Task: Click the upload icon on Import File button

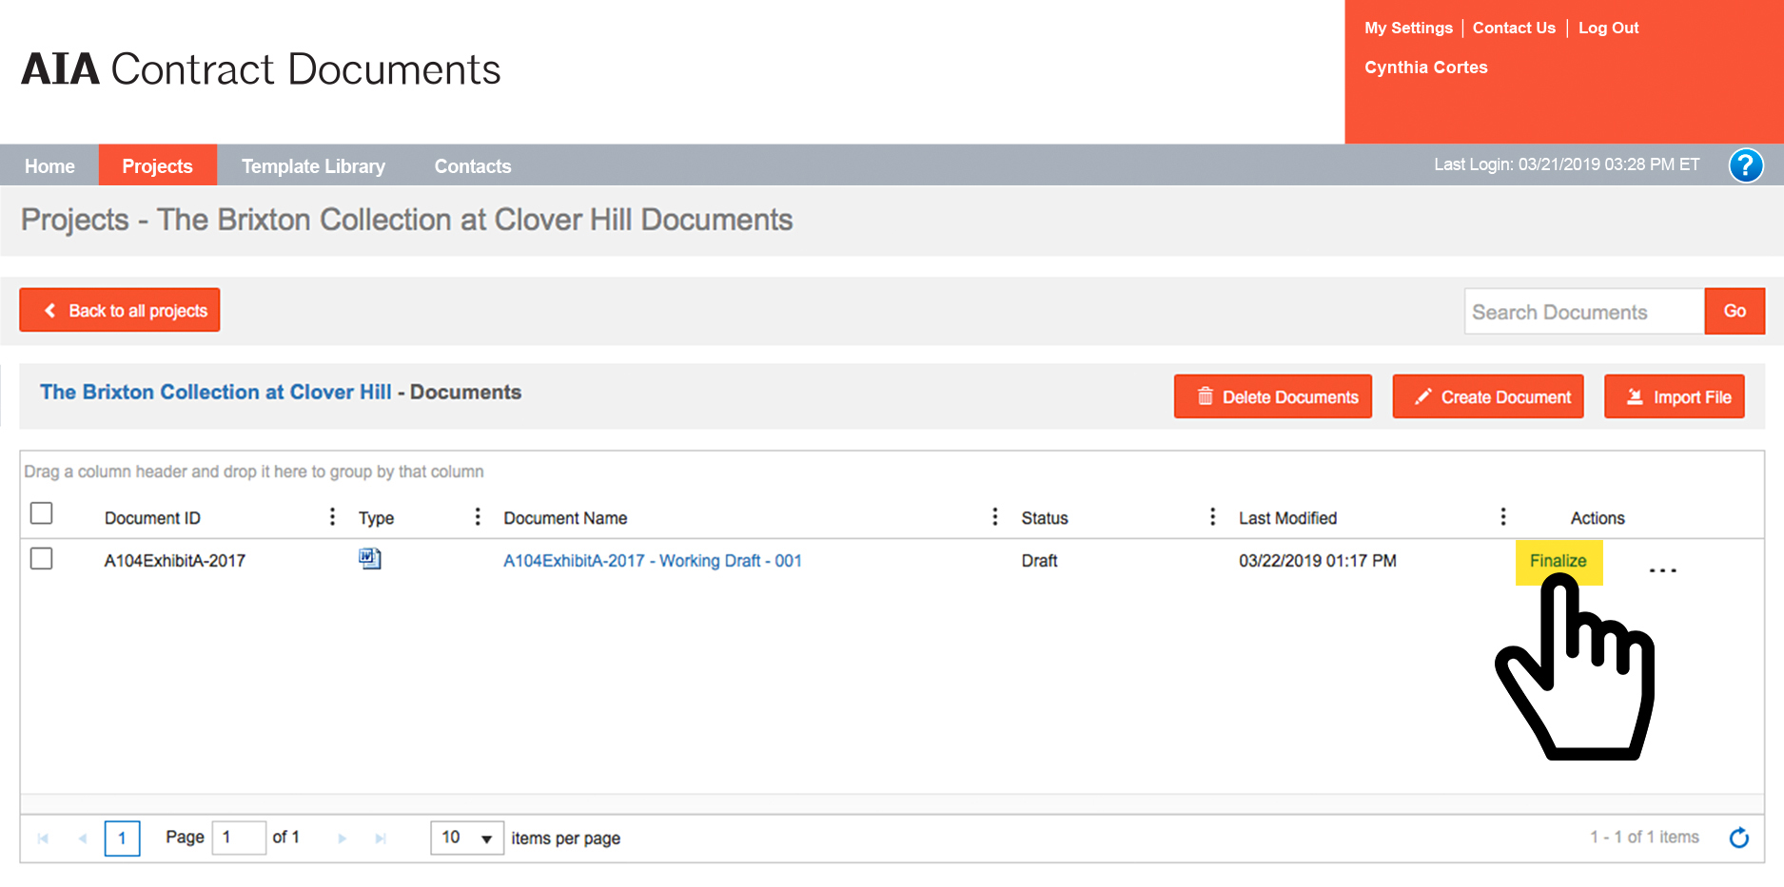Action: tap(1633, 396)
